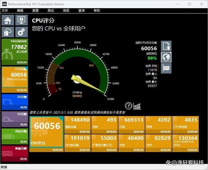Open the system information monitor icon

tap(21, 20)
